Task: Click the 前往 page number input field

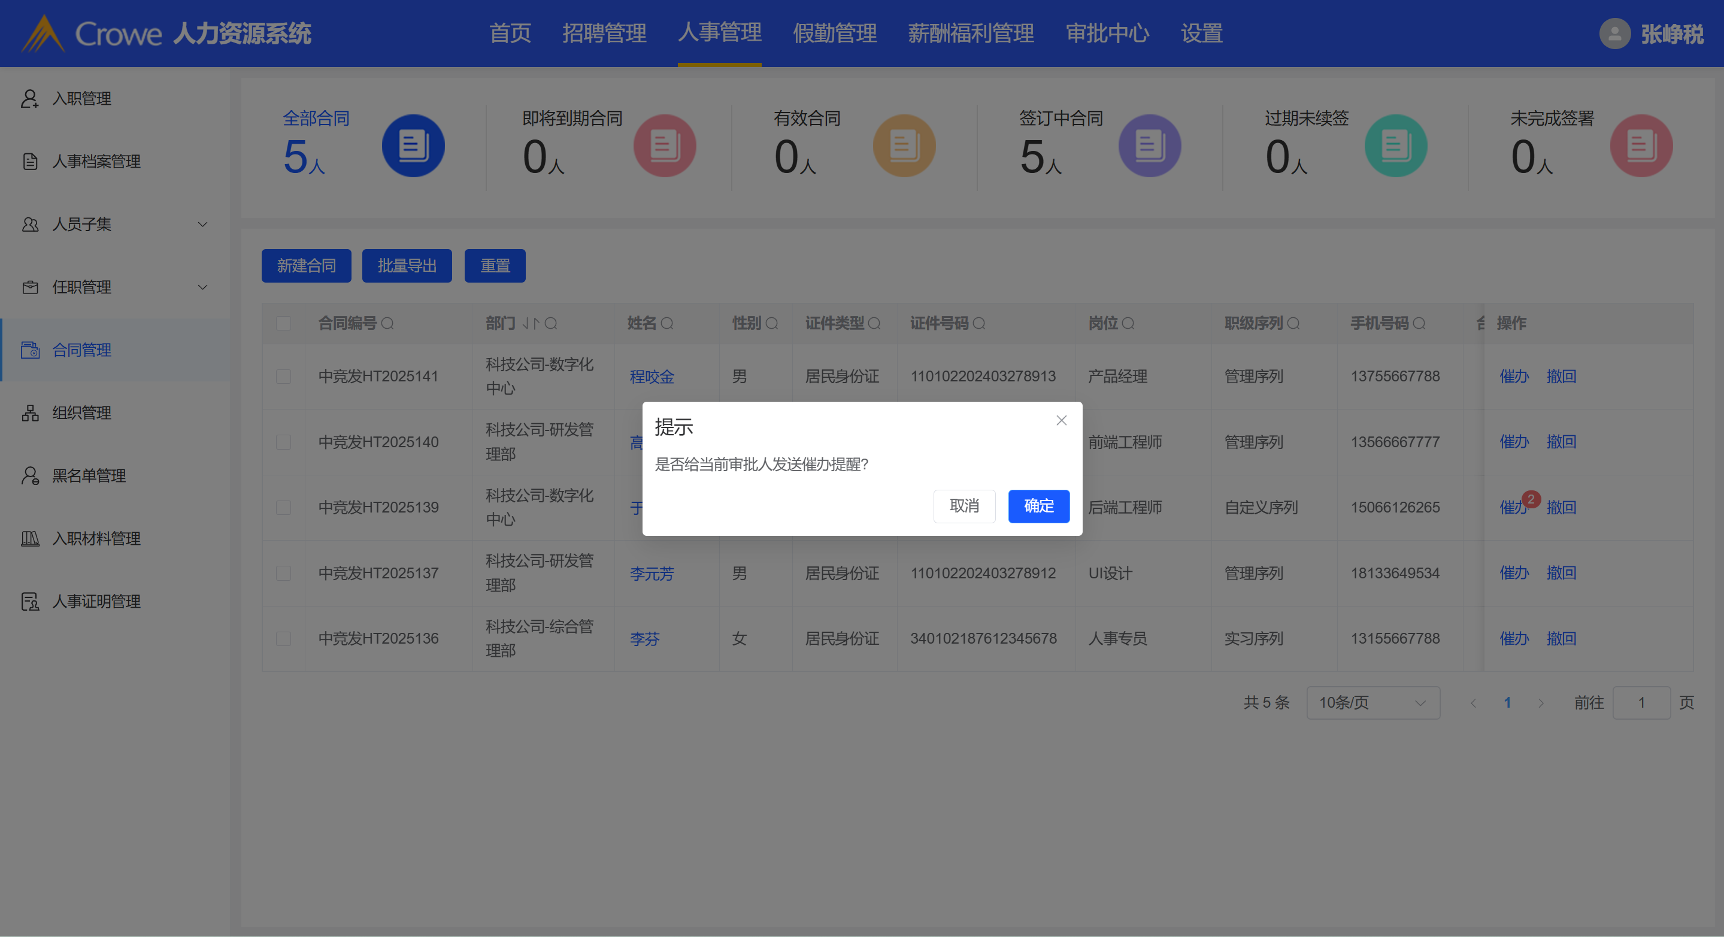Action: pos(1641,703)
